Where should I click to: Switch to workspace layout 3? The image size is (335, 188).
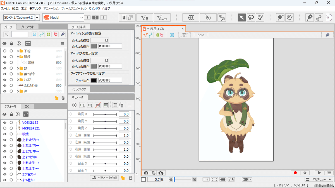click(103, 18)
